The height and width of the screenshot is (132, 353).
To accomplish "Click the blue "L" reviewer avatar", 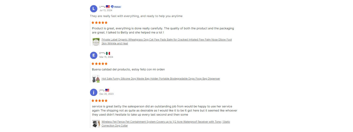I will [94, 9].
